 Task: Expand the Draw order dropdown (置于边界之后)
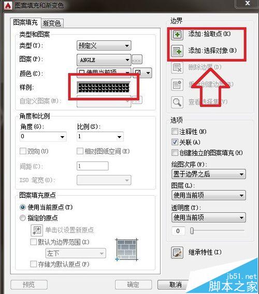click(x=209, y=174)
